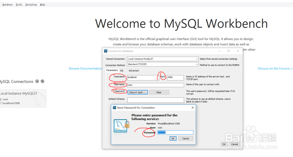Click the Connect to Database title icon
293x157 pixels.
[106, 51]
